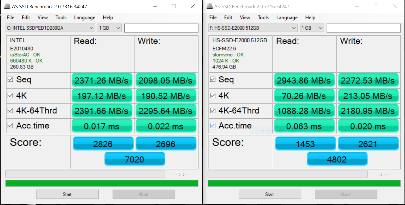
Task: Click write score 2621
Action: click(368, 143)
